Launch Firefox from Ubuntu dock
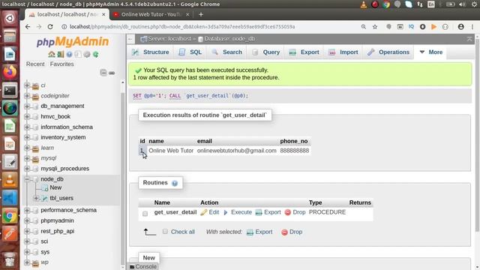480x270 pixels. click(x=10, y=72)
